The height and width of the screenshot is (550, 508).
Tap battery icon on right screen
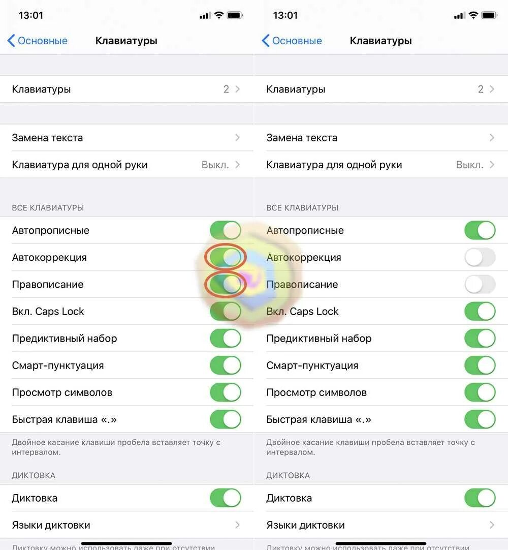[x=489, y=15]
